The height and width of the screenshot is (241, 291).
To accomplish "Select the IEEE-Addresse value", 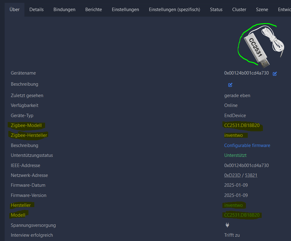I will pyautogui.click(x=247, y=165).
